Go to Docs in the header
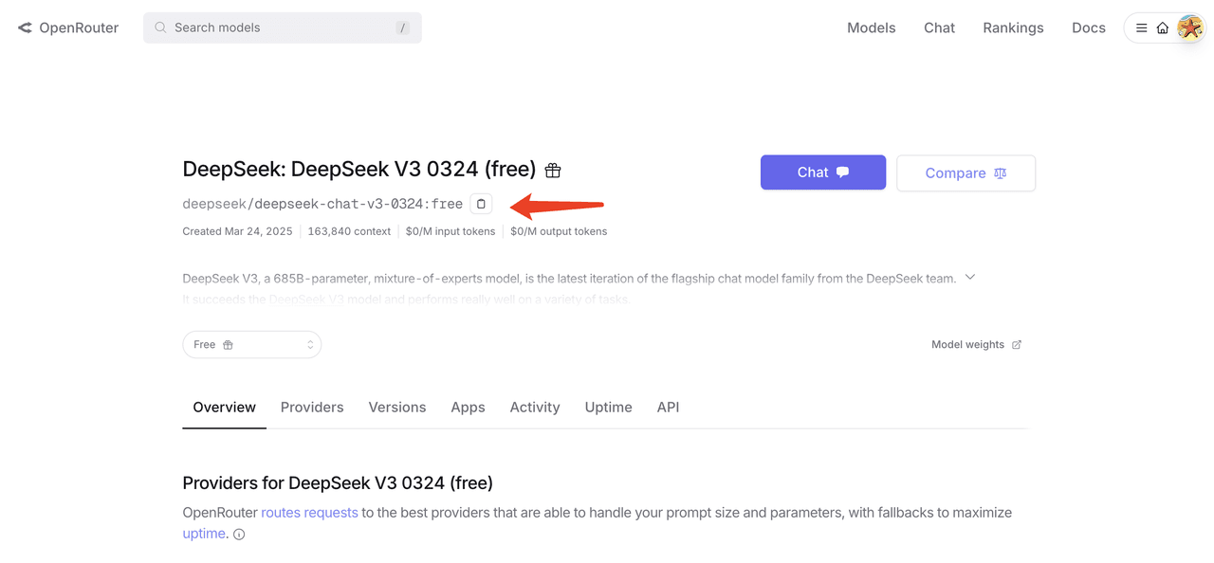Viewport: 1214px width, 563px height. [1089, 27]
